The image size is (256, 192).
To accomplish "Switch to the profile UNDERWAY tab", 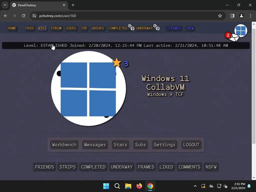I will pyautogui.click(x=122, y=167).
